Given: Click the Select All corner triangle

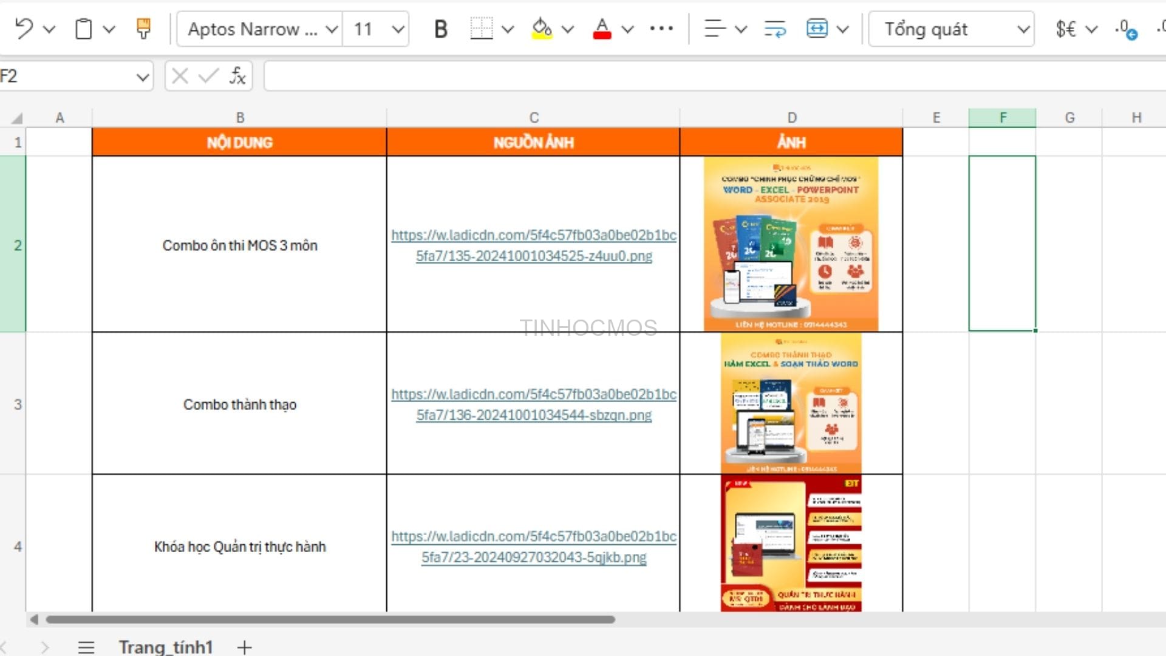Looking at the screenshot, I should coord(16,118).
